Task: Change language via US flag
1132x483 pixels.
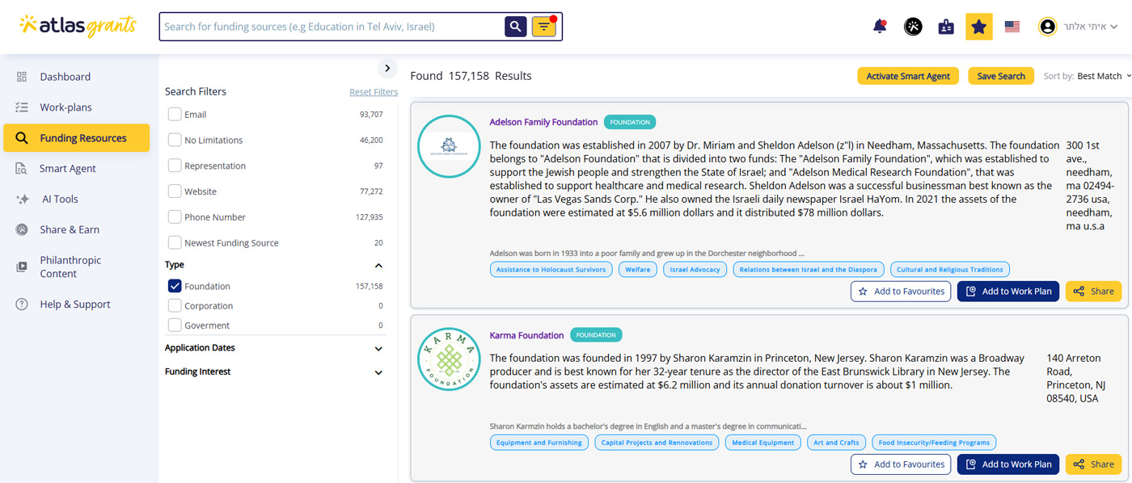Action: tap(1012, 27)
